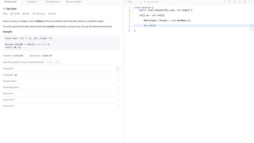Click the class Solution line in editor
254x143 pixels.
[144, 8]
